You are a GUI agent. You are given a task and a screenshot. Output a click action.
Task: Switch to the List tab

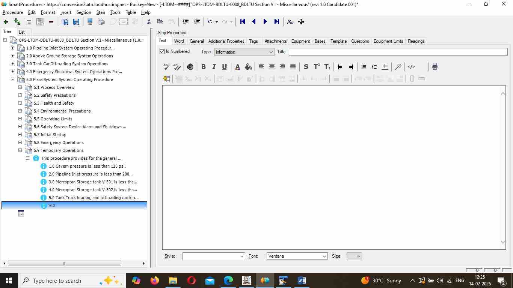[x=22, y=32]
